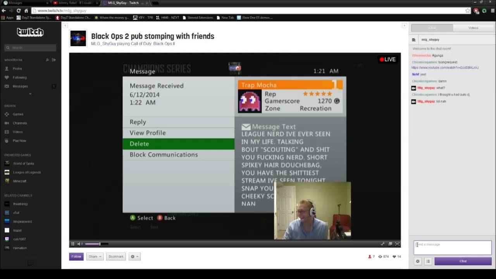Collapse left sidebar arrow toggle
Viewport: 496px width, 279px height.
(65, 26)
